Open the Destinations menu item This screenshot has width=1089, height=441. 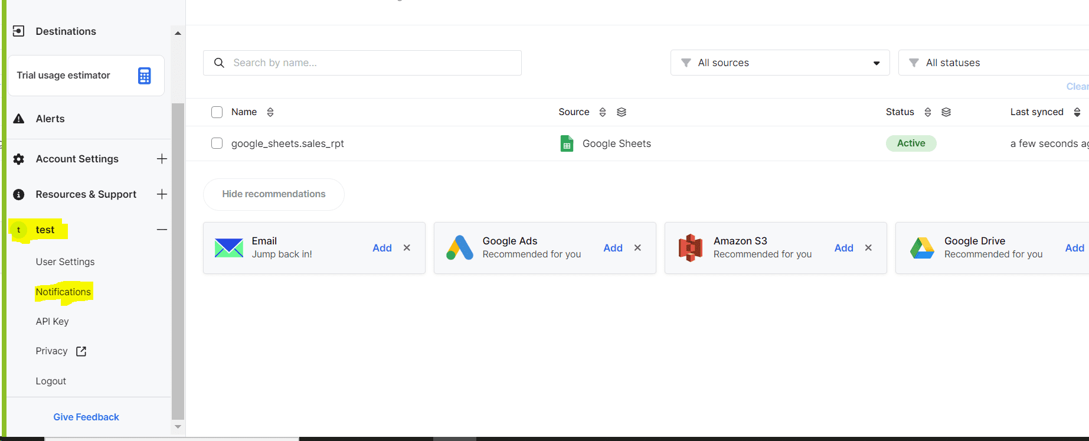click(66, 31)
